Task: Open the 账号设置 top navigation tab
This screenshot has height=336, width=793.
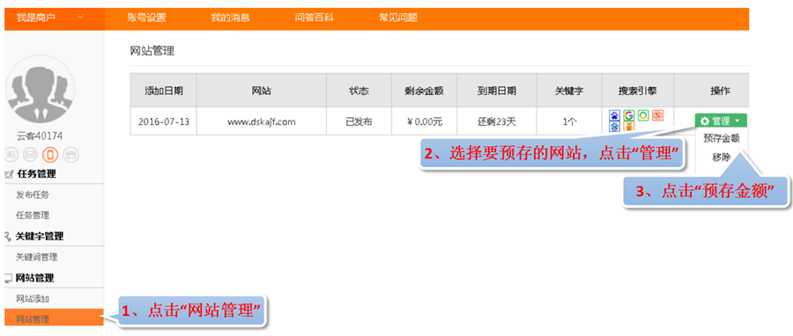Action: point(146,18)
